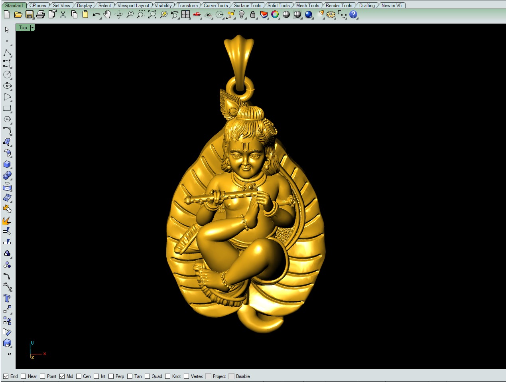Viewport: 506px width, 382px height.
Task: Select the Polyline tool in left toolbar
Action: (7, 53)
